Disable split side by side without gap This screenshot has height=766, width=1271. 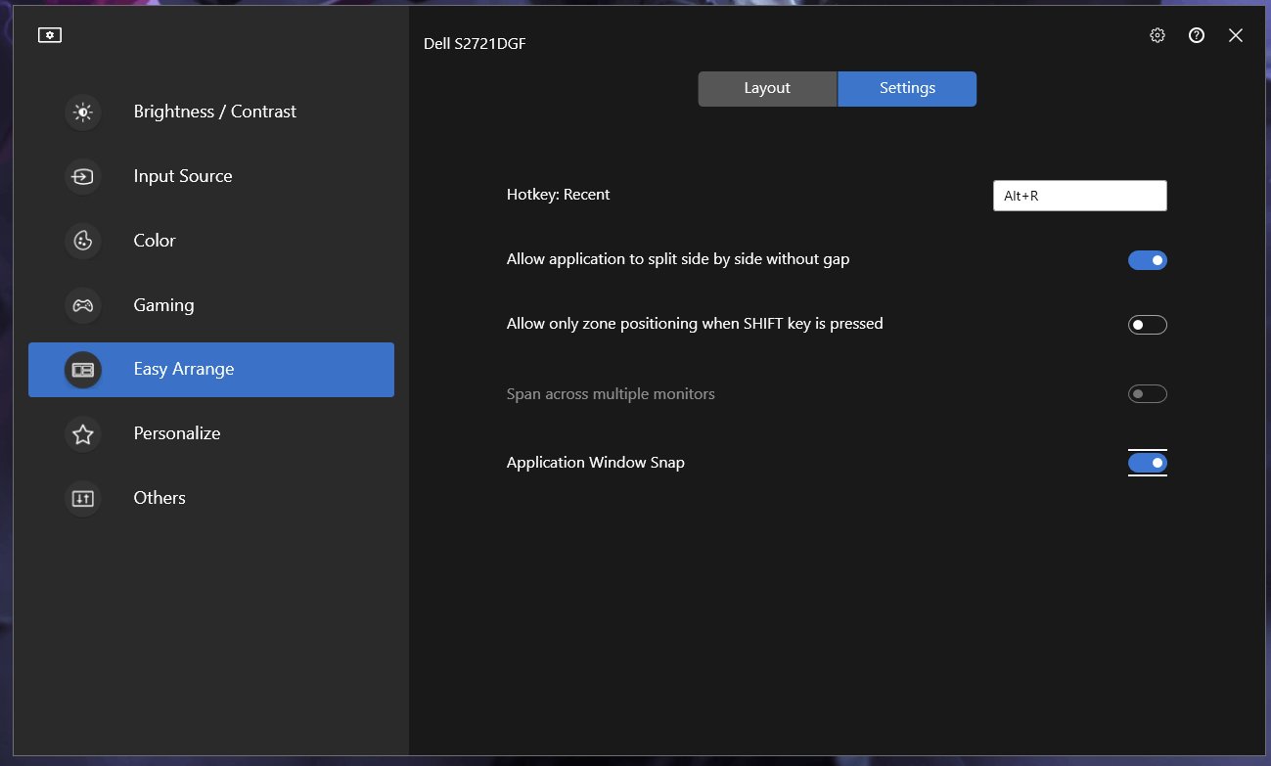pos(1148,260)
